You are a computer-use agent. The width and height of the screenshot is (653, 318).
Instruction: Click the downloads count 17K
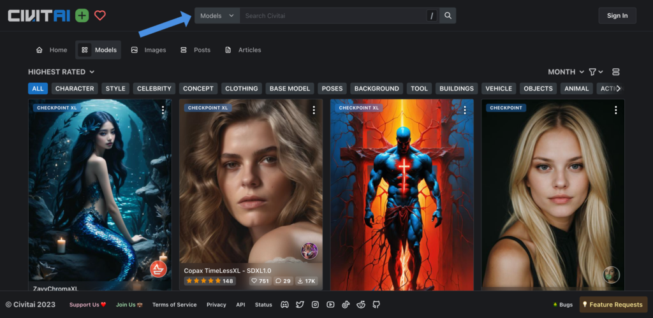(x=307, y=281)
